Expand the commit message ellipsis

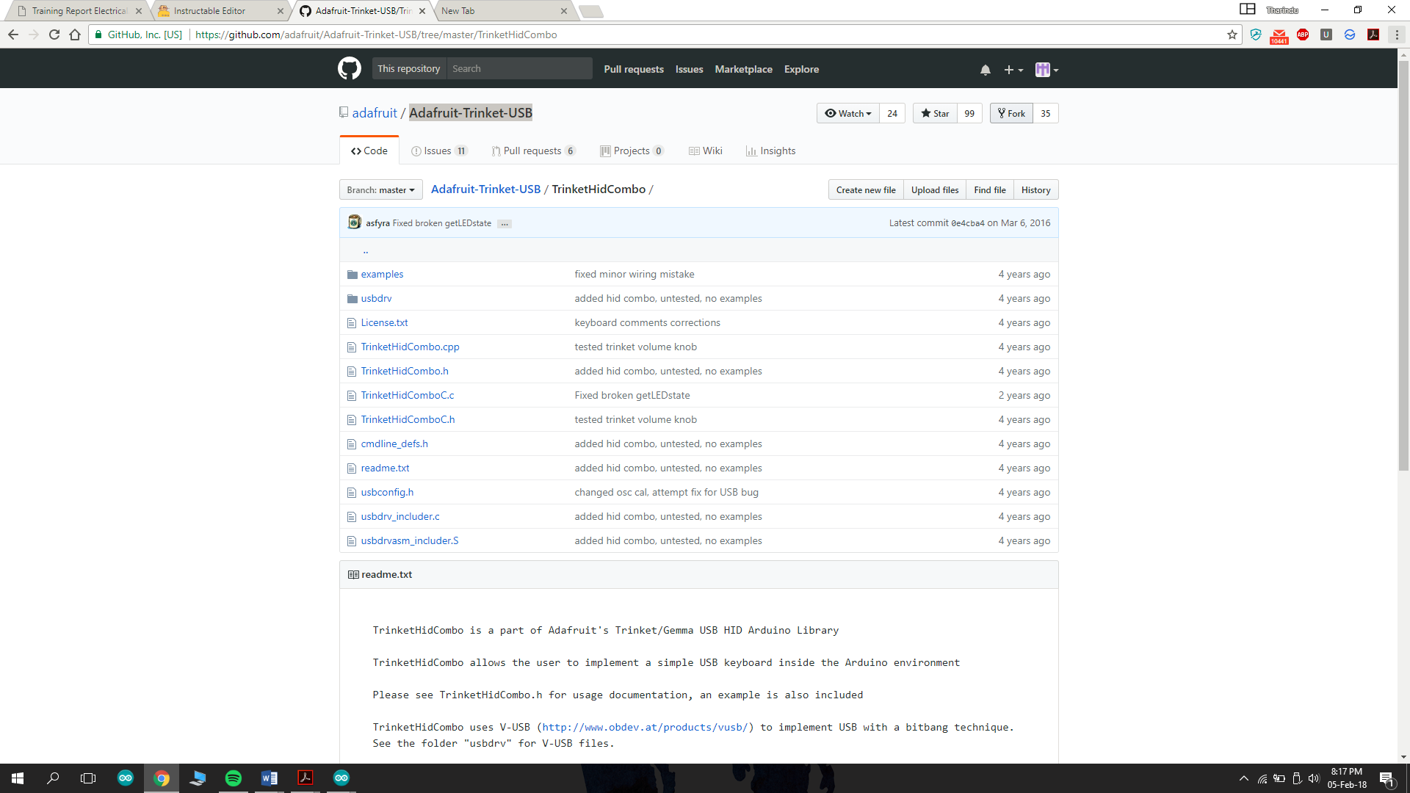click(x=505, y=223)
